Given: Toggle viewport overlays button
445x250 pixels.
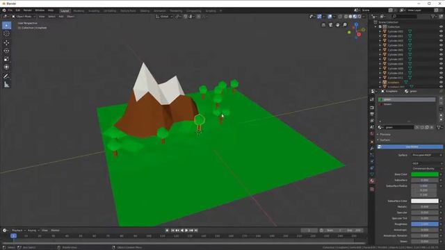Looking at the screenshot, I should coord(330,17).
